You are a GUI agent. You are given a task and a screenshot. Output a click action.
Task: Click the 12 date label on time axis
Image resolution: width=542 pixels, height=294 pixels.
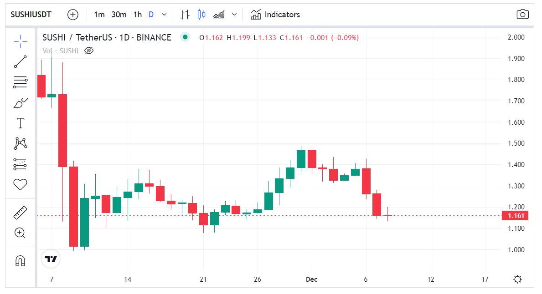[431, 279]
